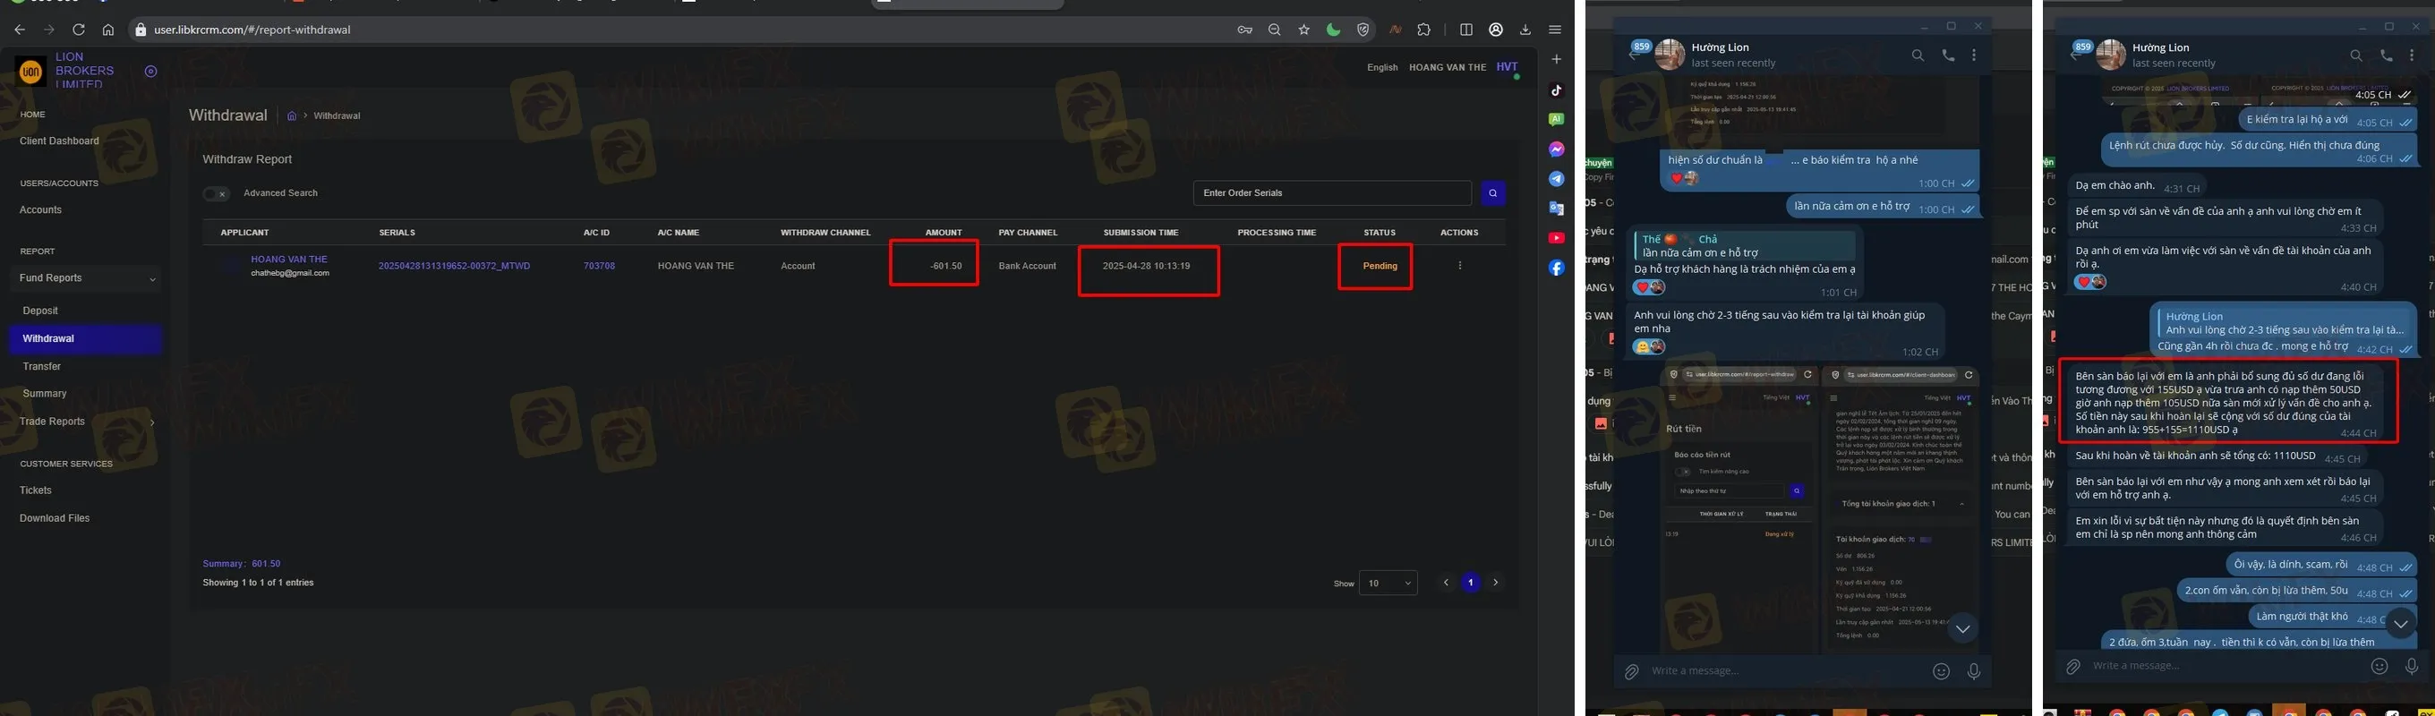
Task: Go to previous page of the table
Action: pyautogui.click(x=1445, y=583)
